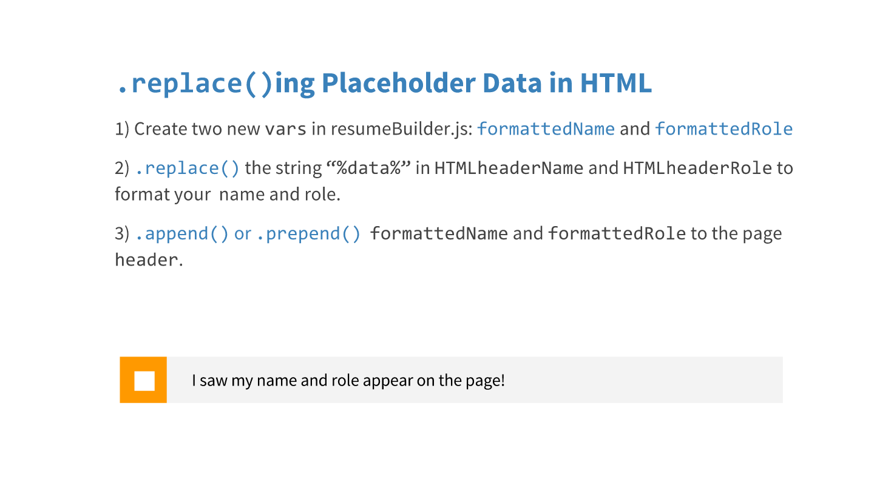Click the '2)' step number
The image size is (874, 491).
122,168
